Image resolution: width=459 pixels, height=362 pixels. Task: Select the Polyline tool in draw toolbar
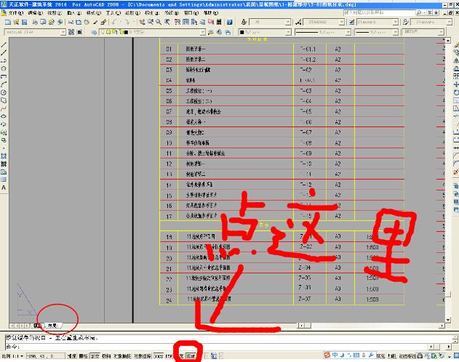coord(4,61)
